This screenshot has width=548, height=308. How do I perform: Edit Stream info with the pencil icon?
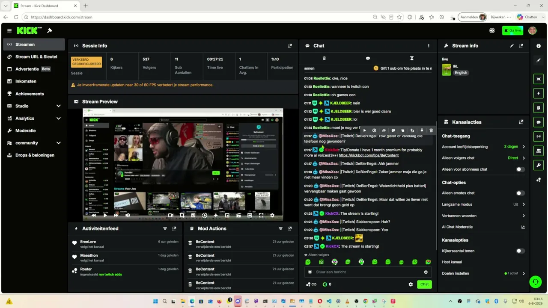pyautogui.click(x=512, y=46)
